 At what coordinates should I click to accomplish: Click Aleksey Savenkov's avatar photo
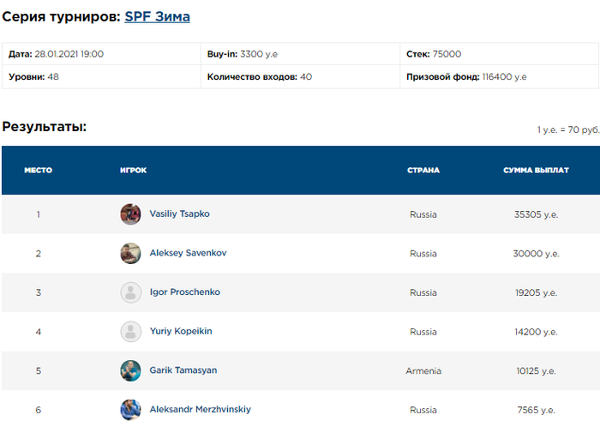130,253
